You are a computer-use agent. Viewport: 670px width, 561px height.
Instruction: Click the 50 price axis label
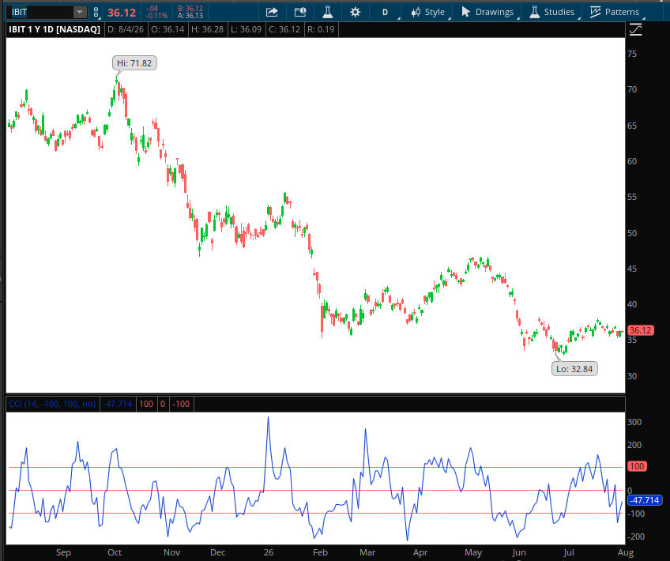pos(632,233)
